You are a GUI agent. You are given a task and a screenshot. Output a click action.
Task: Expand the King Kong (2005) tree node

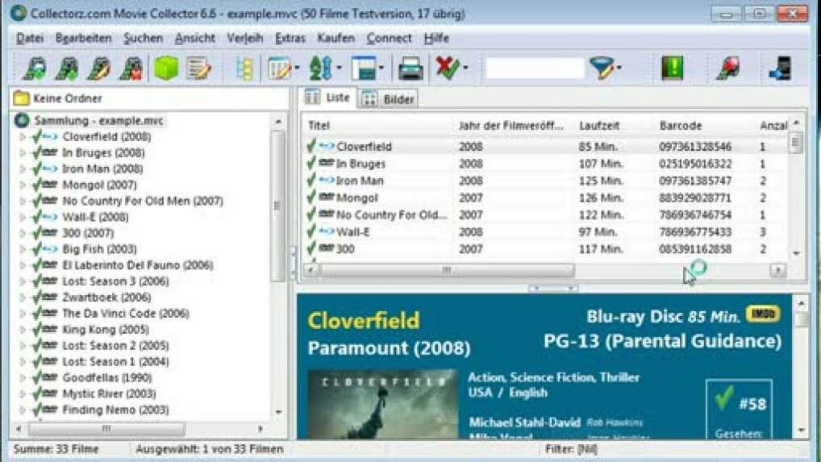coord(23,330)
